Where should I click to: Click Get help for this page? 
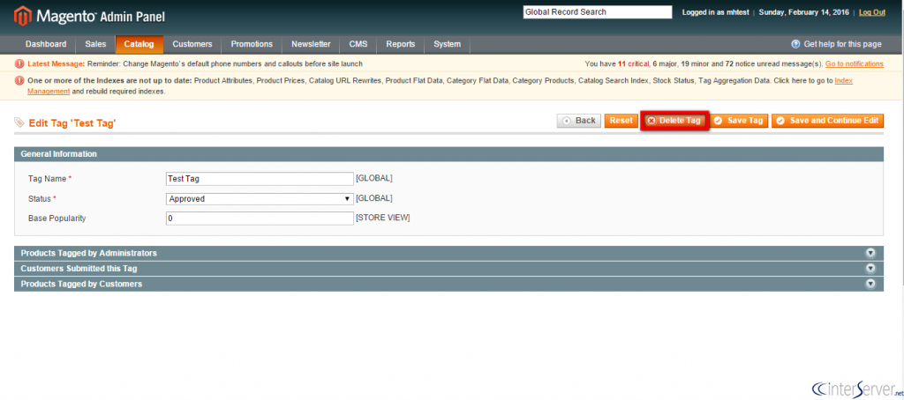tap(842, 44)
